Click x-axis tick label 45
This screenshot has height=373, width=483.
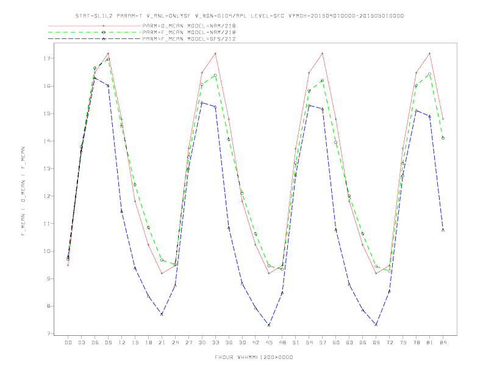[269, 343]
